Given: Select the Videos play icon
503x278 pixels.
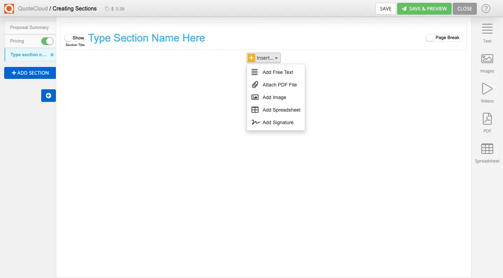Looking at the screenshot, I should click(x=487, y=89).
